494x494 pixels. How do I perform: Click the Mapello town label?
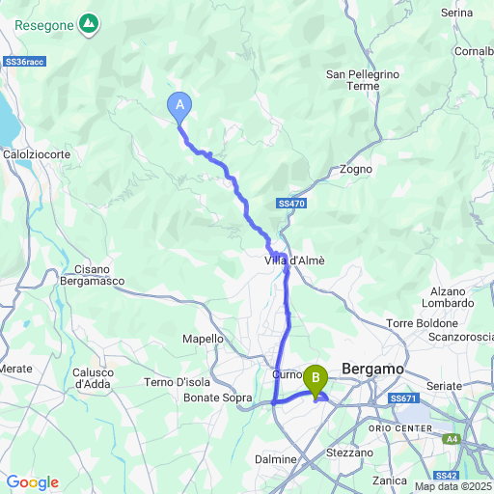coord(203,339)
